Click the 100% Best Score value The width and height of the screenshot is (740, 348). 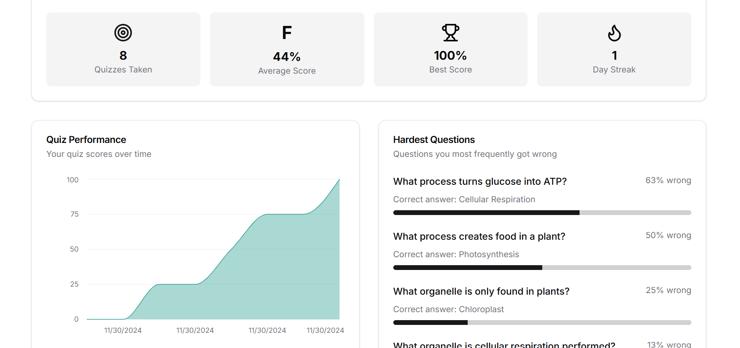pos(450,56)
